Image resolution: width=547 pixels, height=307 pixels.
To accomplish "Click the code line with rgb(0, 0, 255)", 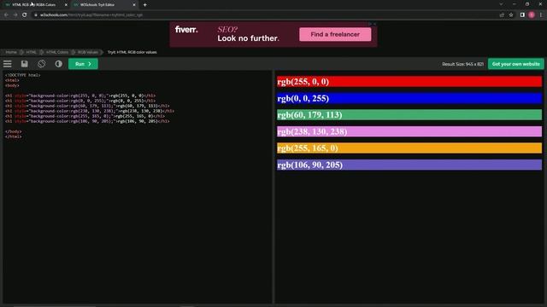I will coord(80,101).
